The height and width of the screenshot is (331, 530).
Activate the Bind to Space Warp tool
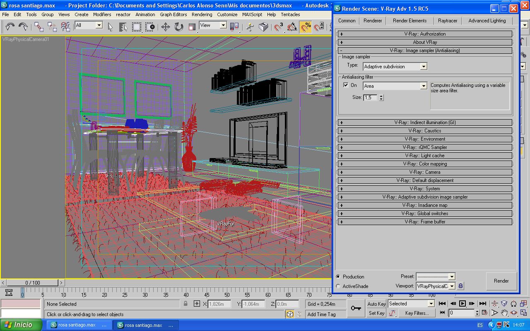65,27
